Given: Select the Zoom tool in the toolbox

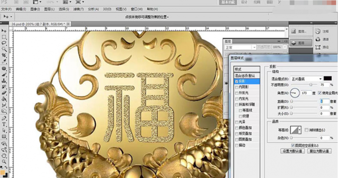Looking at the screenshot, I should coord(4,161).
